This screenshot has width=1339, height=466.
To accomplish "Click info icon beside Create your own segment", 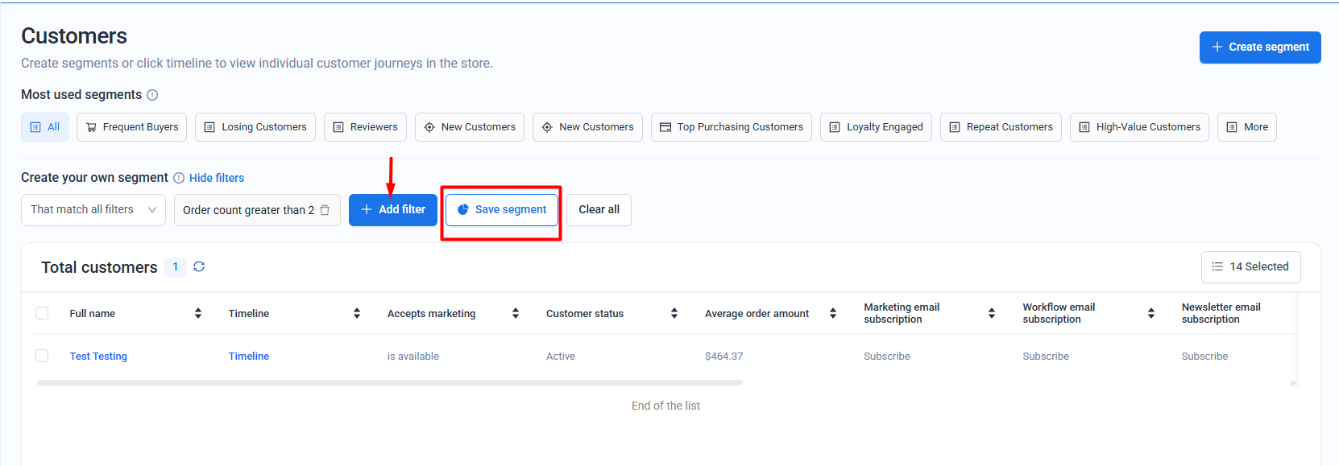I will [179, 178].
